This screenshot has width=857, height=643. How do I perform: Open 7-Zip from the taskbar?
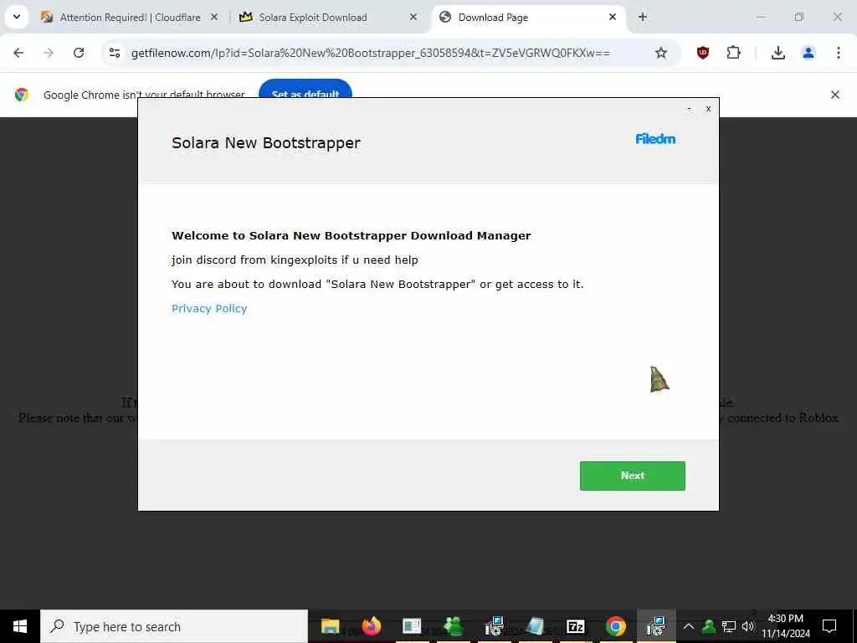[x=575, y=626]
